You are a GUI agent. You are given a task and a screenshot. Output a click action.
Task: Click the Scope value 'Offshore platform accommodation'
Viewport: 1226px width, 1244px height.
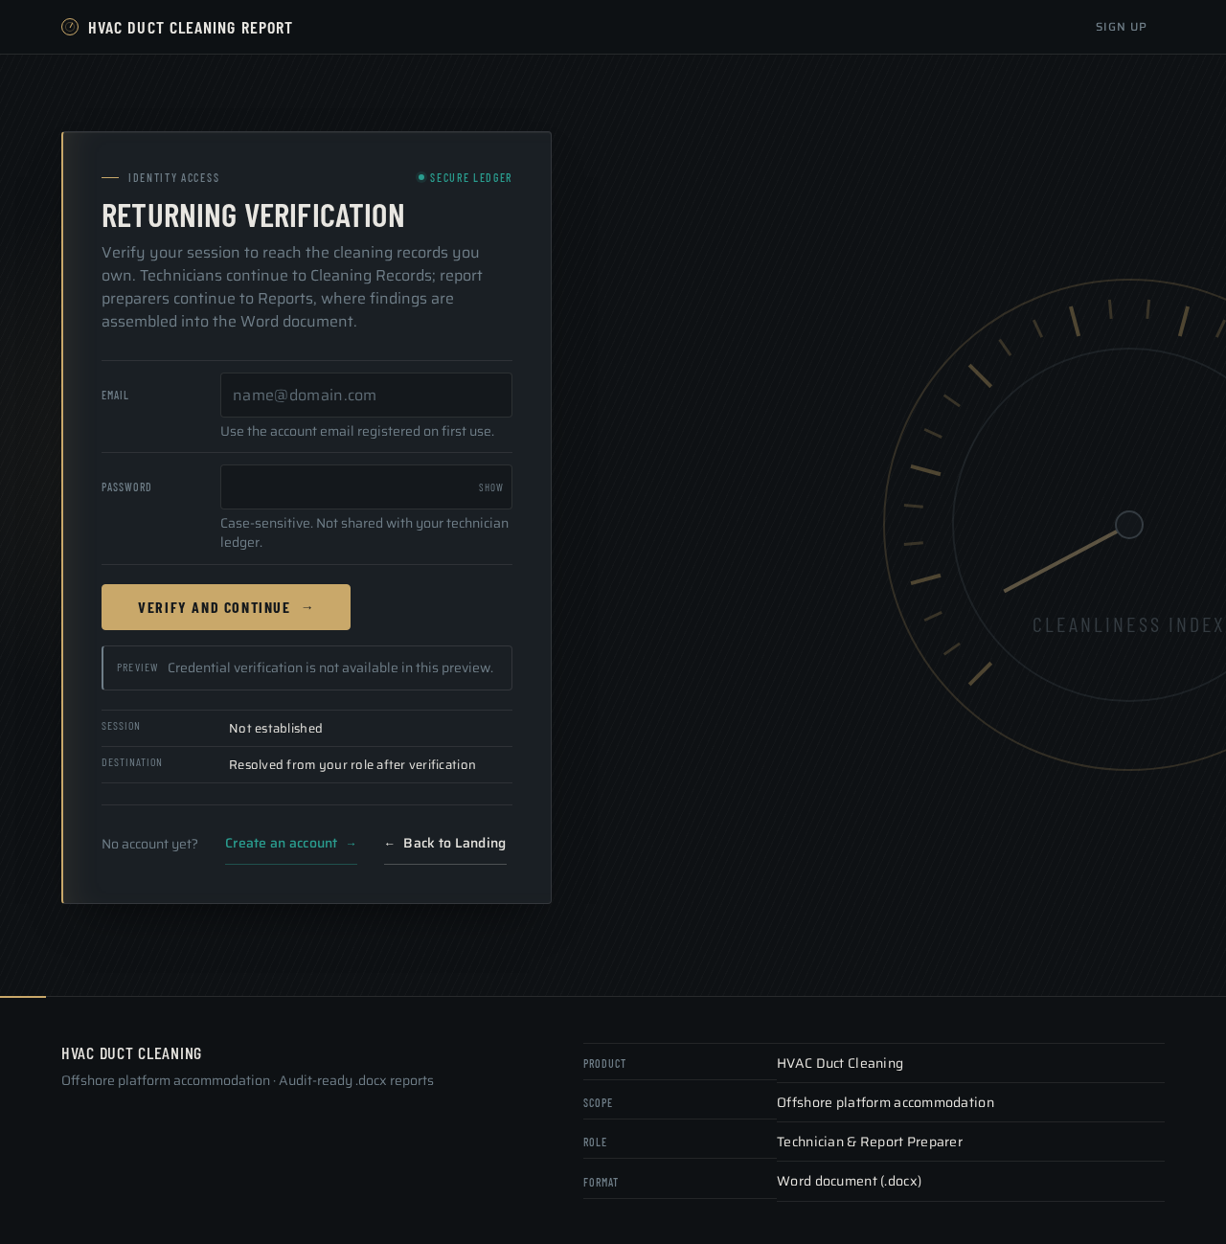(x=885, y=1102)
